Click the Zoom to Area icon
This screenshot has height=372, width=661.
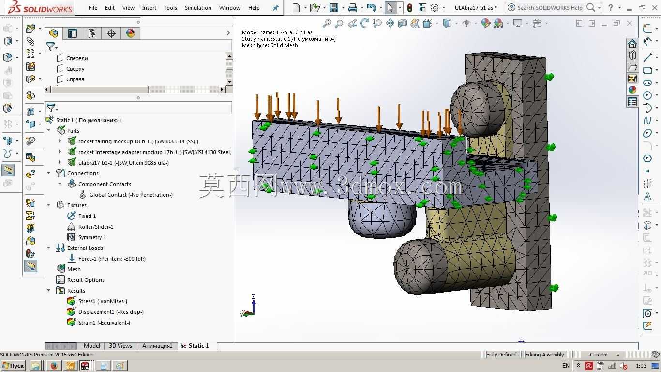click(340, 23)
